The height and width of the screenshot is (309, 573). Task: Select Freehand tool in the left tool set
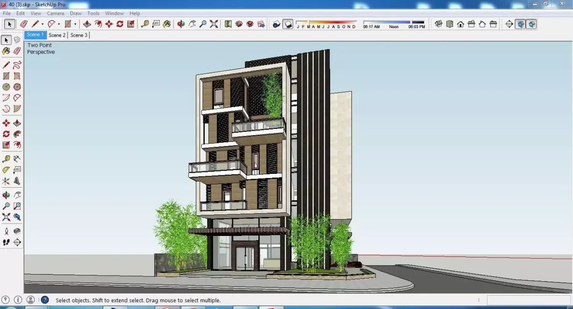(17, 65)
